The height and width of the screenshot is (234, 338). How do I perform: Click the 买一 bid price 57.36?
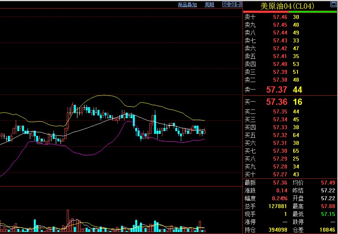[x=277, y=102]
